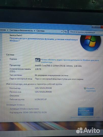Image resolution: width=103 pixels, height=137 pixels.
Task: Click product ID '00346-OEM-8992752-50258'
Action: coord(35,112)
